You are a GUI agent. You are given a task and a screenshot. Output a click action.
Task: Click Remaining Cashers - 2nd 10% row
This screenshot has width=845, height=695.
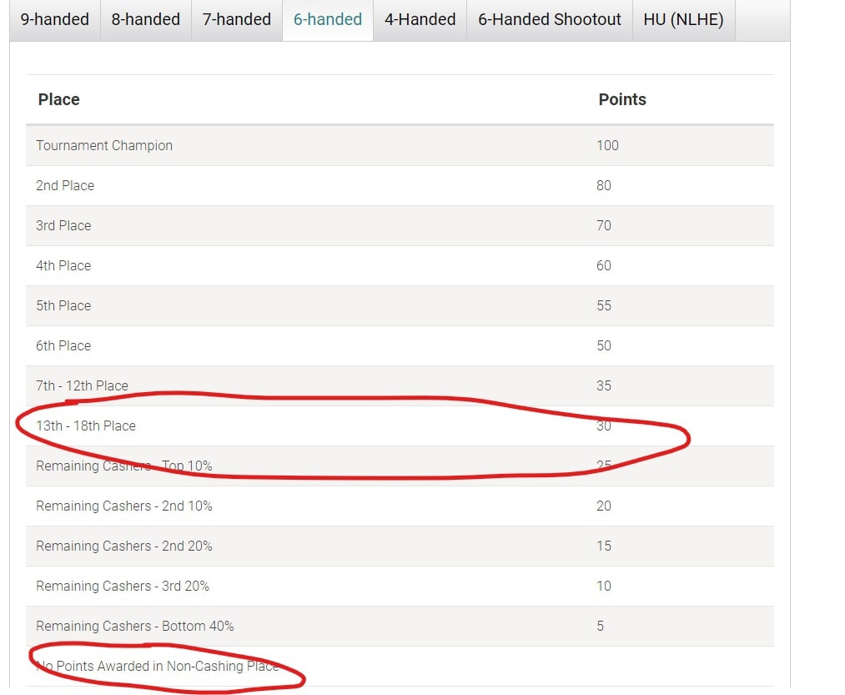click(123, 506)
